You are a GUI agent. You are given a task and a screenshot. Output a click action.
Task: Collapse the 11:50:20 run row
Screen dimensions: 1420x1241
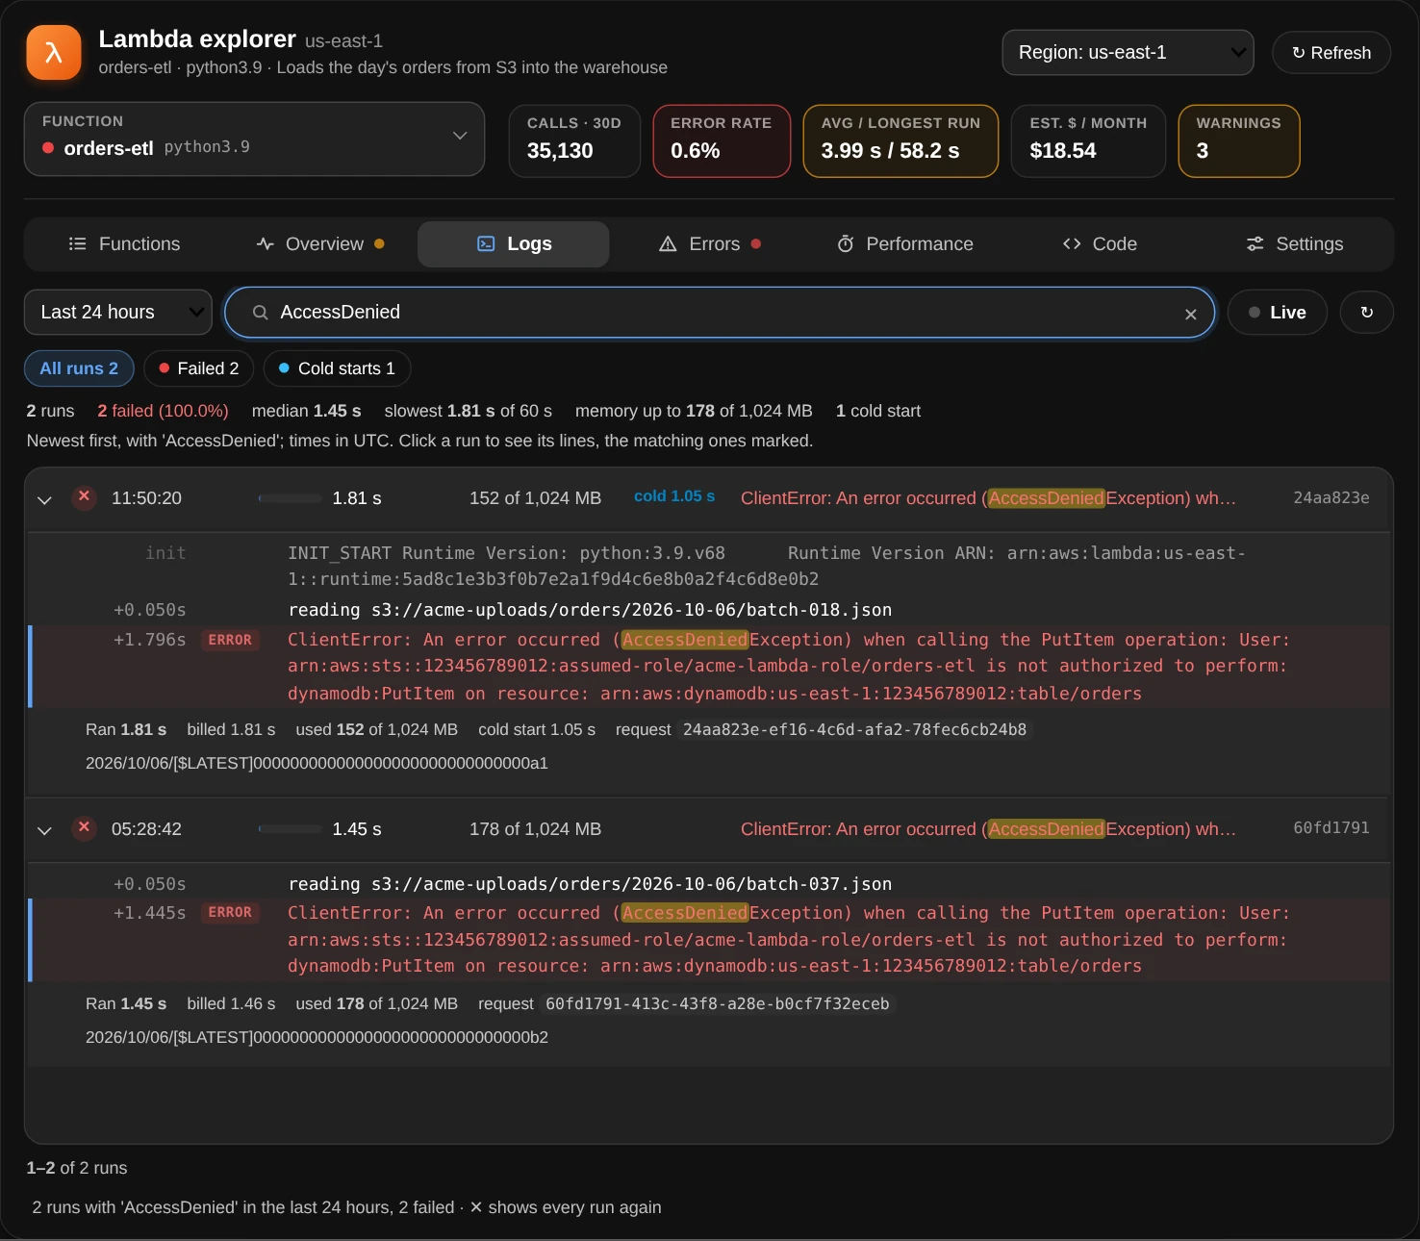(44, 500)
